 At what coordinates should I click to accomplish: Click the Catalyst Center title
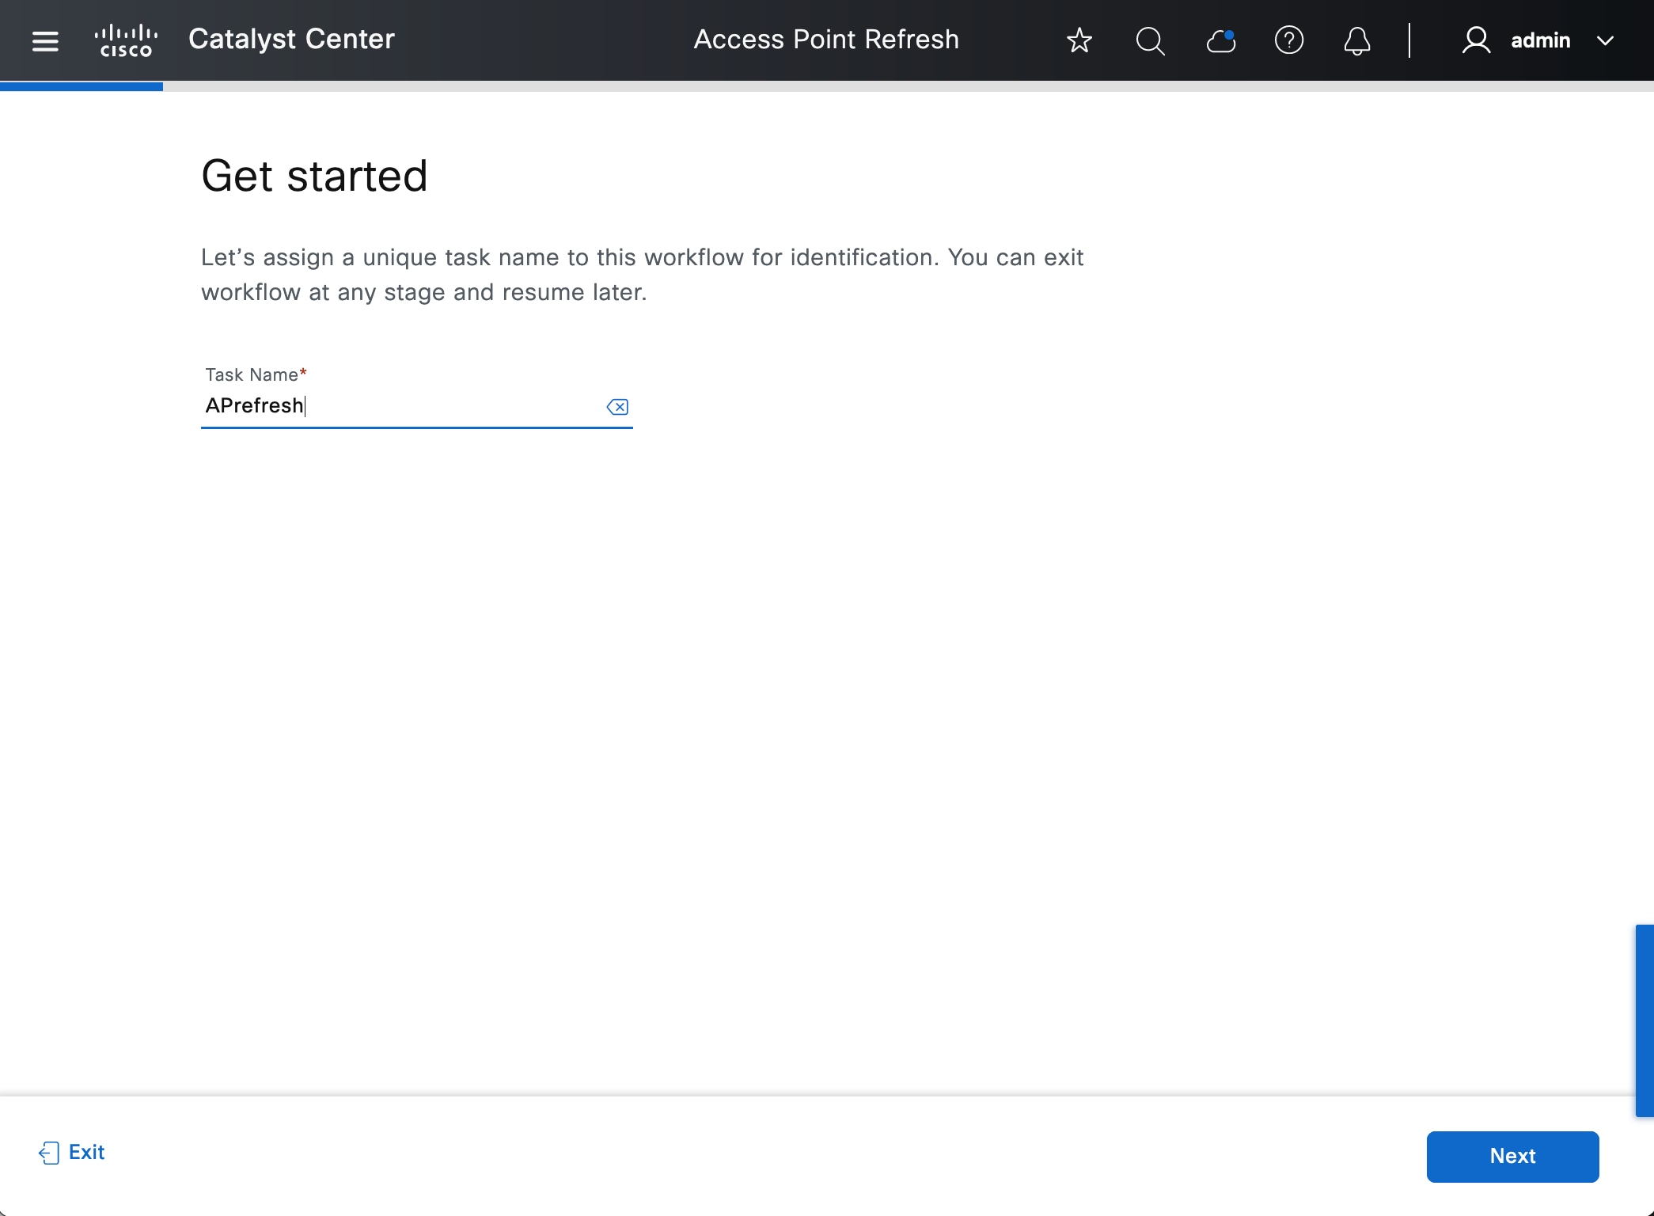291,40
